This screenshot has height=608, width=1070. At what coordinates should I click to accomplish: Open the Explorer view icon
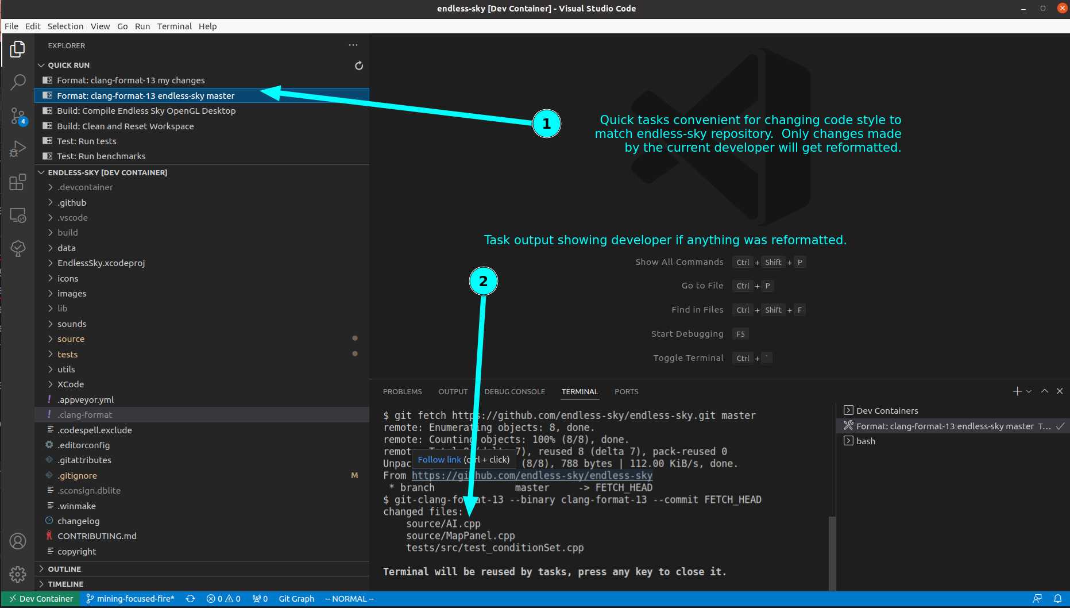18,49
